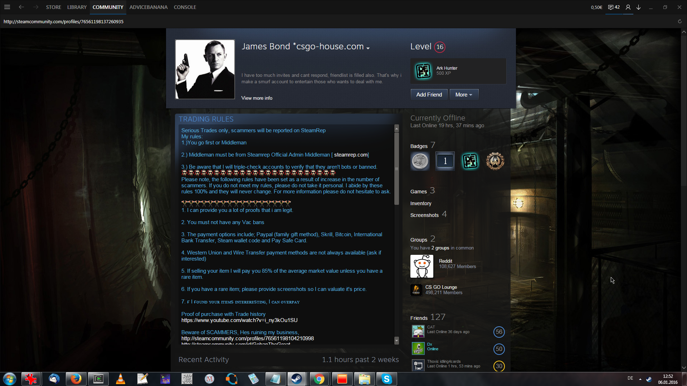Open the friends profile icon in top bar
Image resolution: width=687 pixels, height=386 pixels.
(x=628, y=7)
